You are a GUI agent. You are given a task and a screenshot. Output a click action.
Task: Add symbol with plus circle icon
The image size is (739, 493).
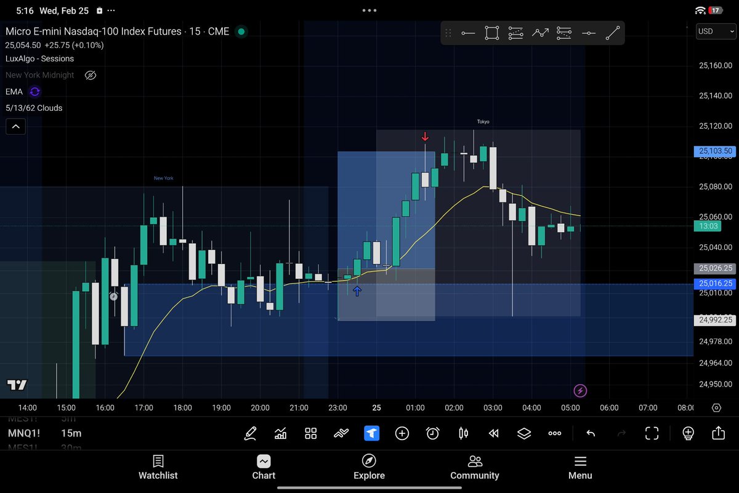(x=402, y=433)
